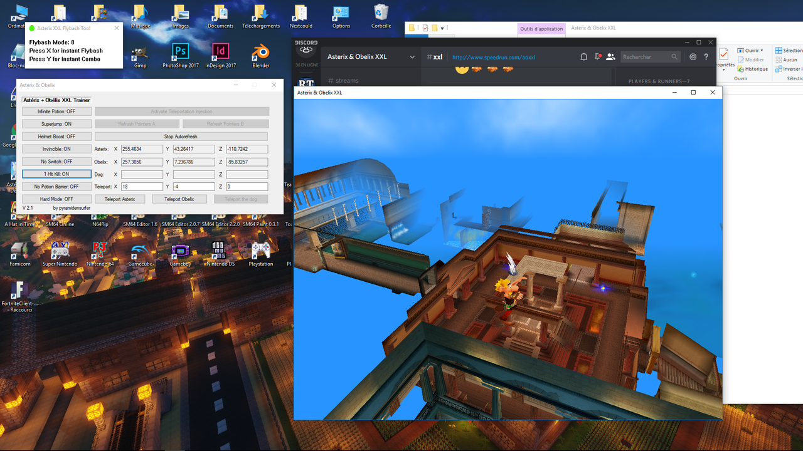
Task: Expand Asterix & Obelix XXL server dropdown
Action: 412,56
